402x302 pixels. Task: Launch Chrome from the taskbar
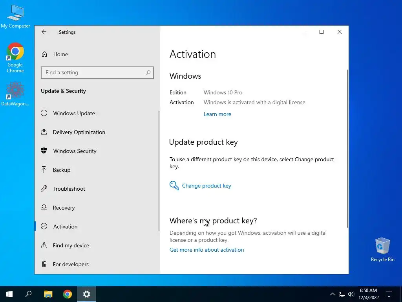click(x=68, y=294)
